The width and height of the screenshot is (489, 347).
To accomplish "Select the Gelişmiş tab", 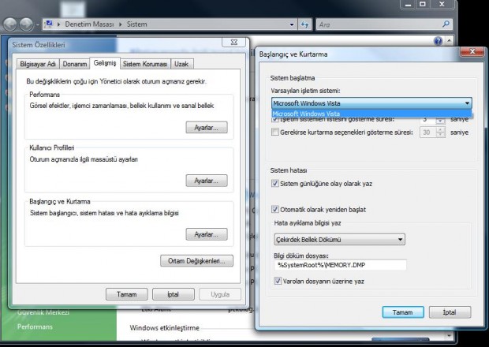I will click(x=105, y=63).
